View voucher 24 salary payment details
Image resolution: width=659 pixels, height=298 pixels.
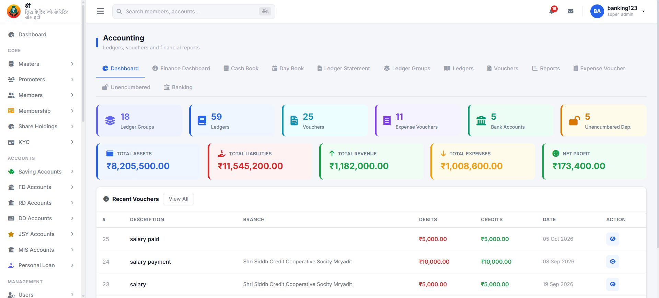pyautogui.click(x=612, y=262)
